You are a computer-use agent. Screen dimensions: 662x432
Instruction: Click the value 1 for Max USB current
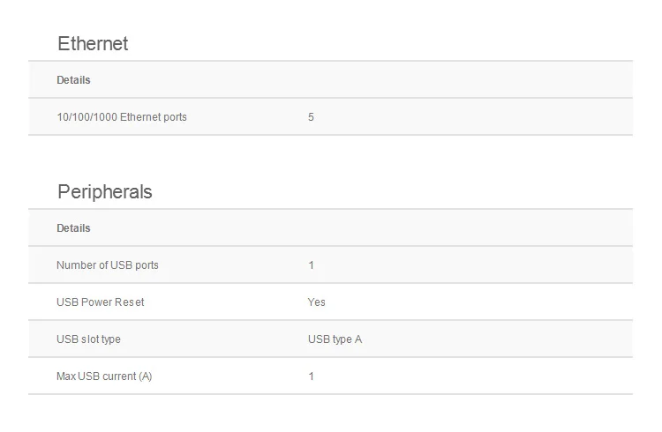pyautogui.click(x=311, y=376)
